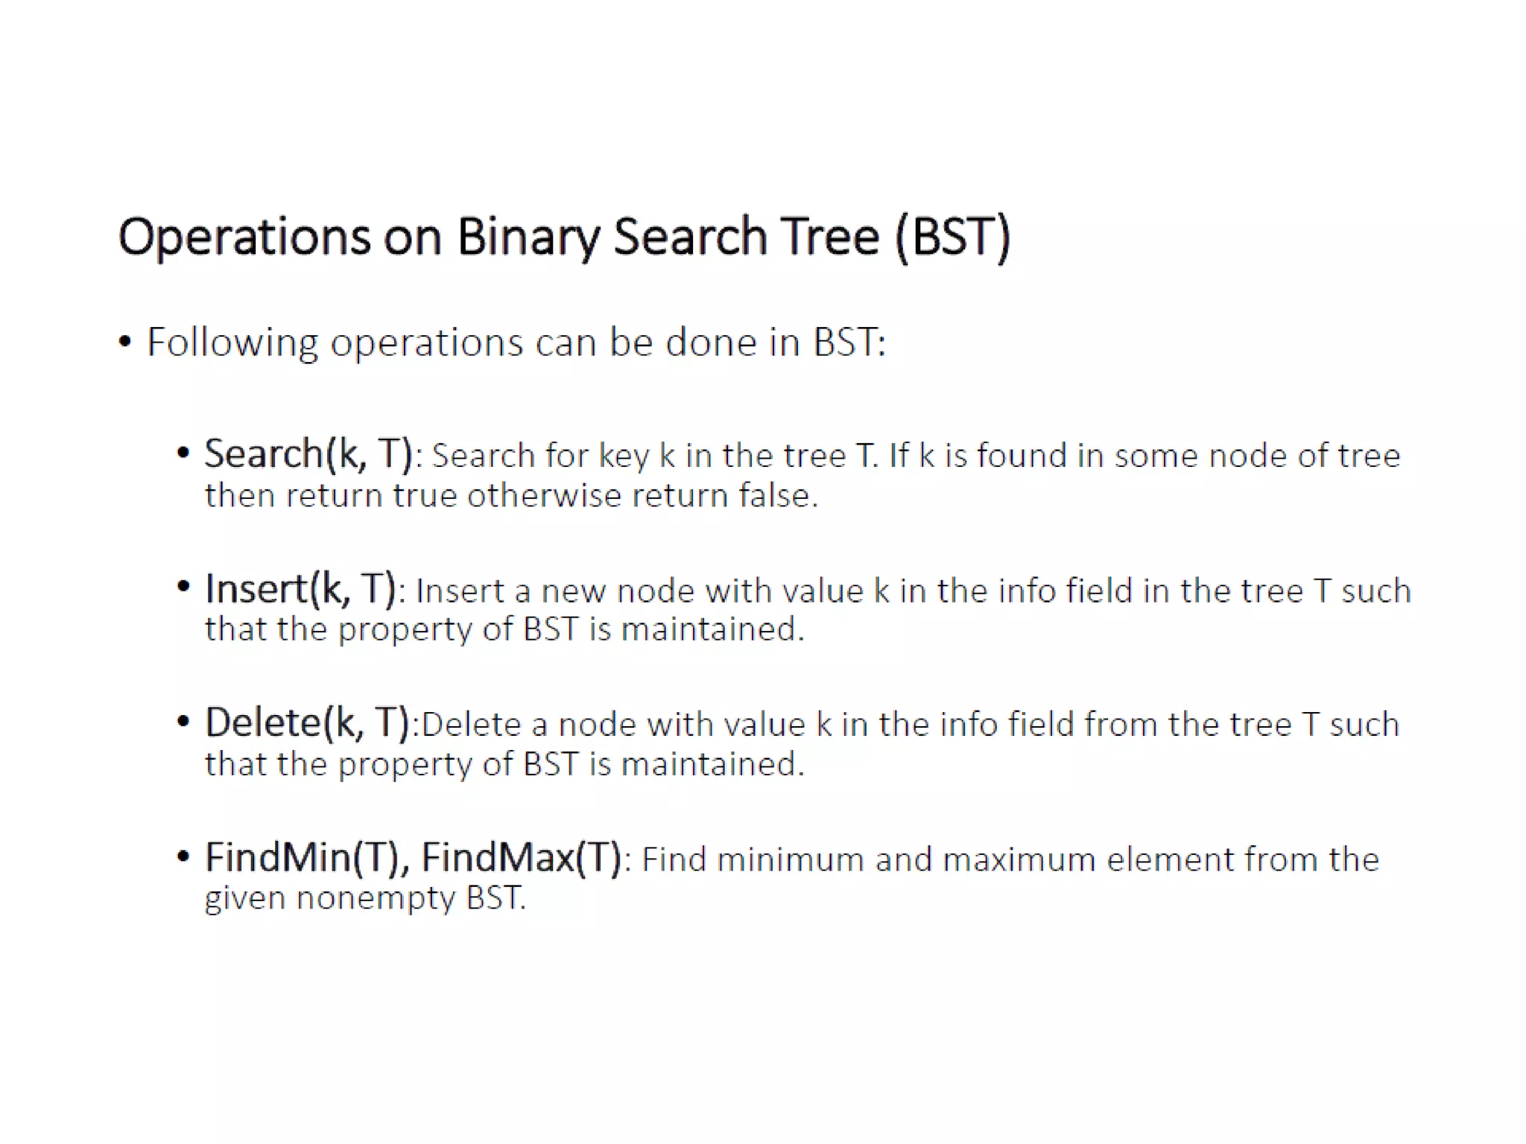Click the slide title "Operations on Binary Search Tree (BST)"
This screenshot has height=1144, width=1526.
point(564,237)
